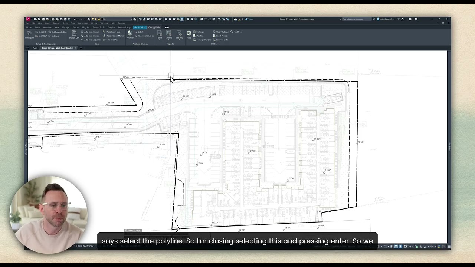475x267 pixels.
Task: Click Set LOD in Setup panel
Action: coord(40,32)
